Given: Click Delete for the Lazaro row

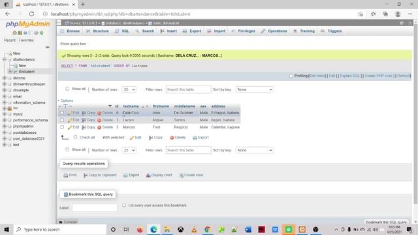Looking at the screenshot, I should coord(105,120).
